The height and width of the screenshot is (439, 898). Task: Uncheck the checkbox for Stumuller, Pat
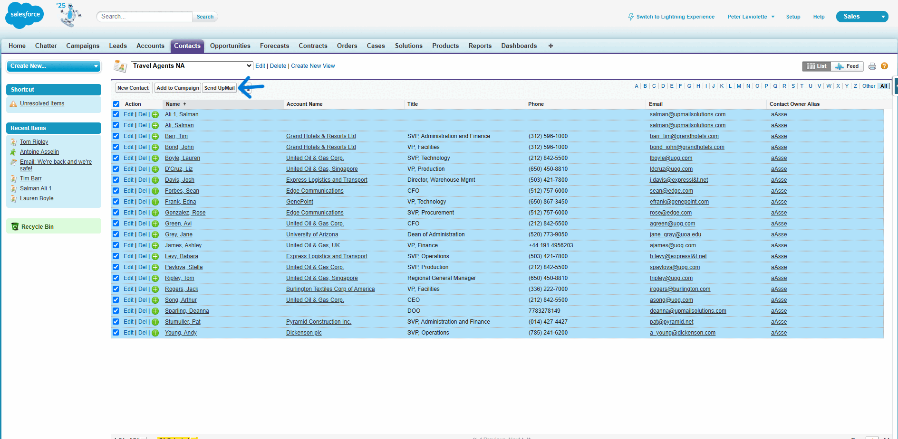pyautogui.click(x=116, y=322)
